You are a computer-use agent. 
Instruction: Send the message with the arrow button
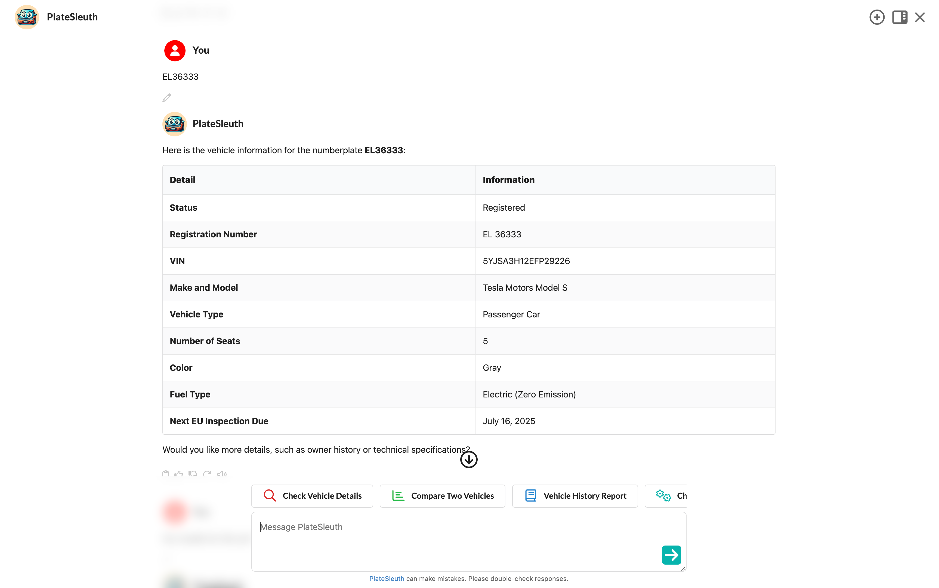point(671,555)
